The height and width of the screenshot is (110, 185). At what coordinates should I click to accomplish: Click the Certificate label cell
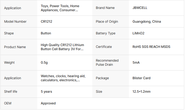point(104,47)
